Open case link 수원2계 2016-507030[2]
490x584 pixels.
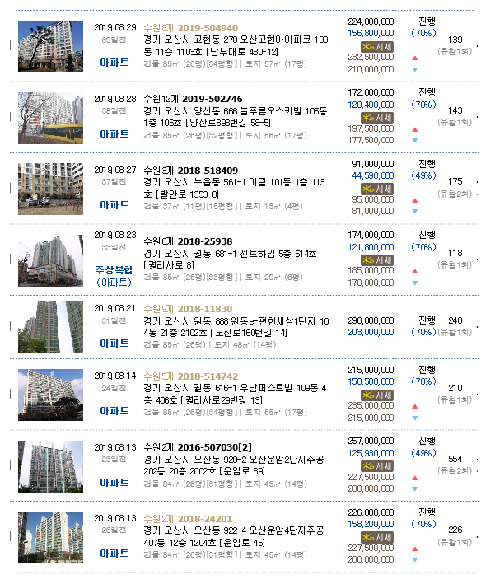[x=198, y=447]
